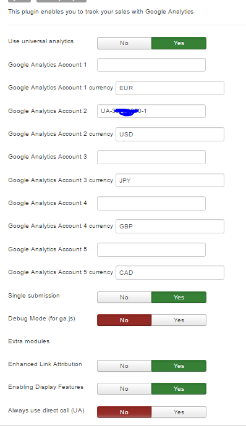Set Single submission to No
Screen dimensions: 246x426
pyautogui.click(x=124, y=297)
